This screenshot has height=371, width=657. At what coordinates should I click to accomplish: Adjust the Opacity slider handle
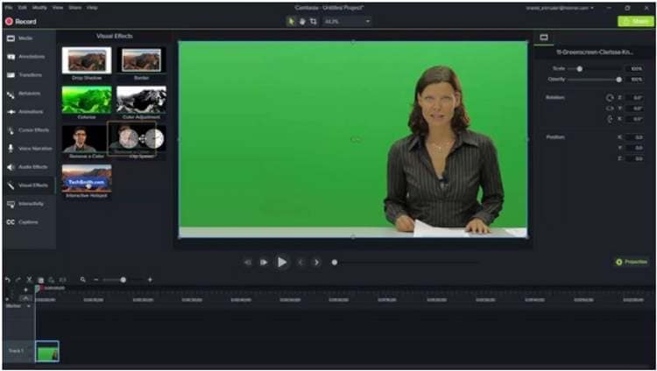618,80
